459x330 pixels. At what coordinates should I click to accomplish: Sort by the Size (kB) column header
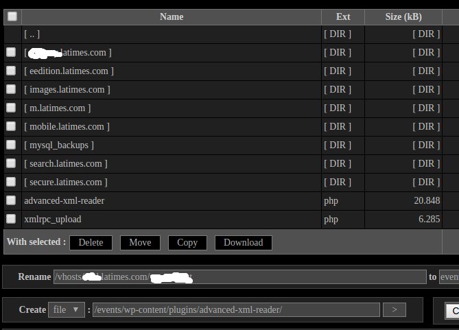coord(403,17)
